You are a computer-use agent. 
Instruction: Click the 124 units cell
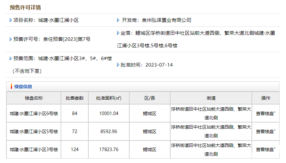tap(74, 149)
